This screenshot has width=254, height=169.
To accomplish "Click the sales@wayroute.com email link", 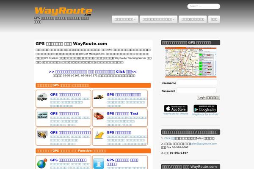I will [x=203, y=144].
